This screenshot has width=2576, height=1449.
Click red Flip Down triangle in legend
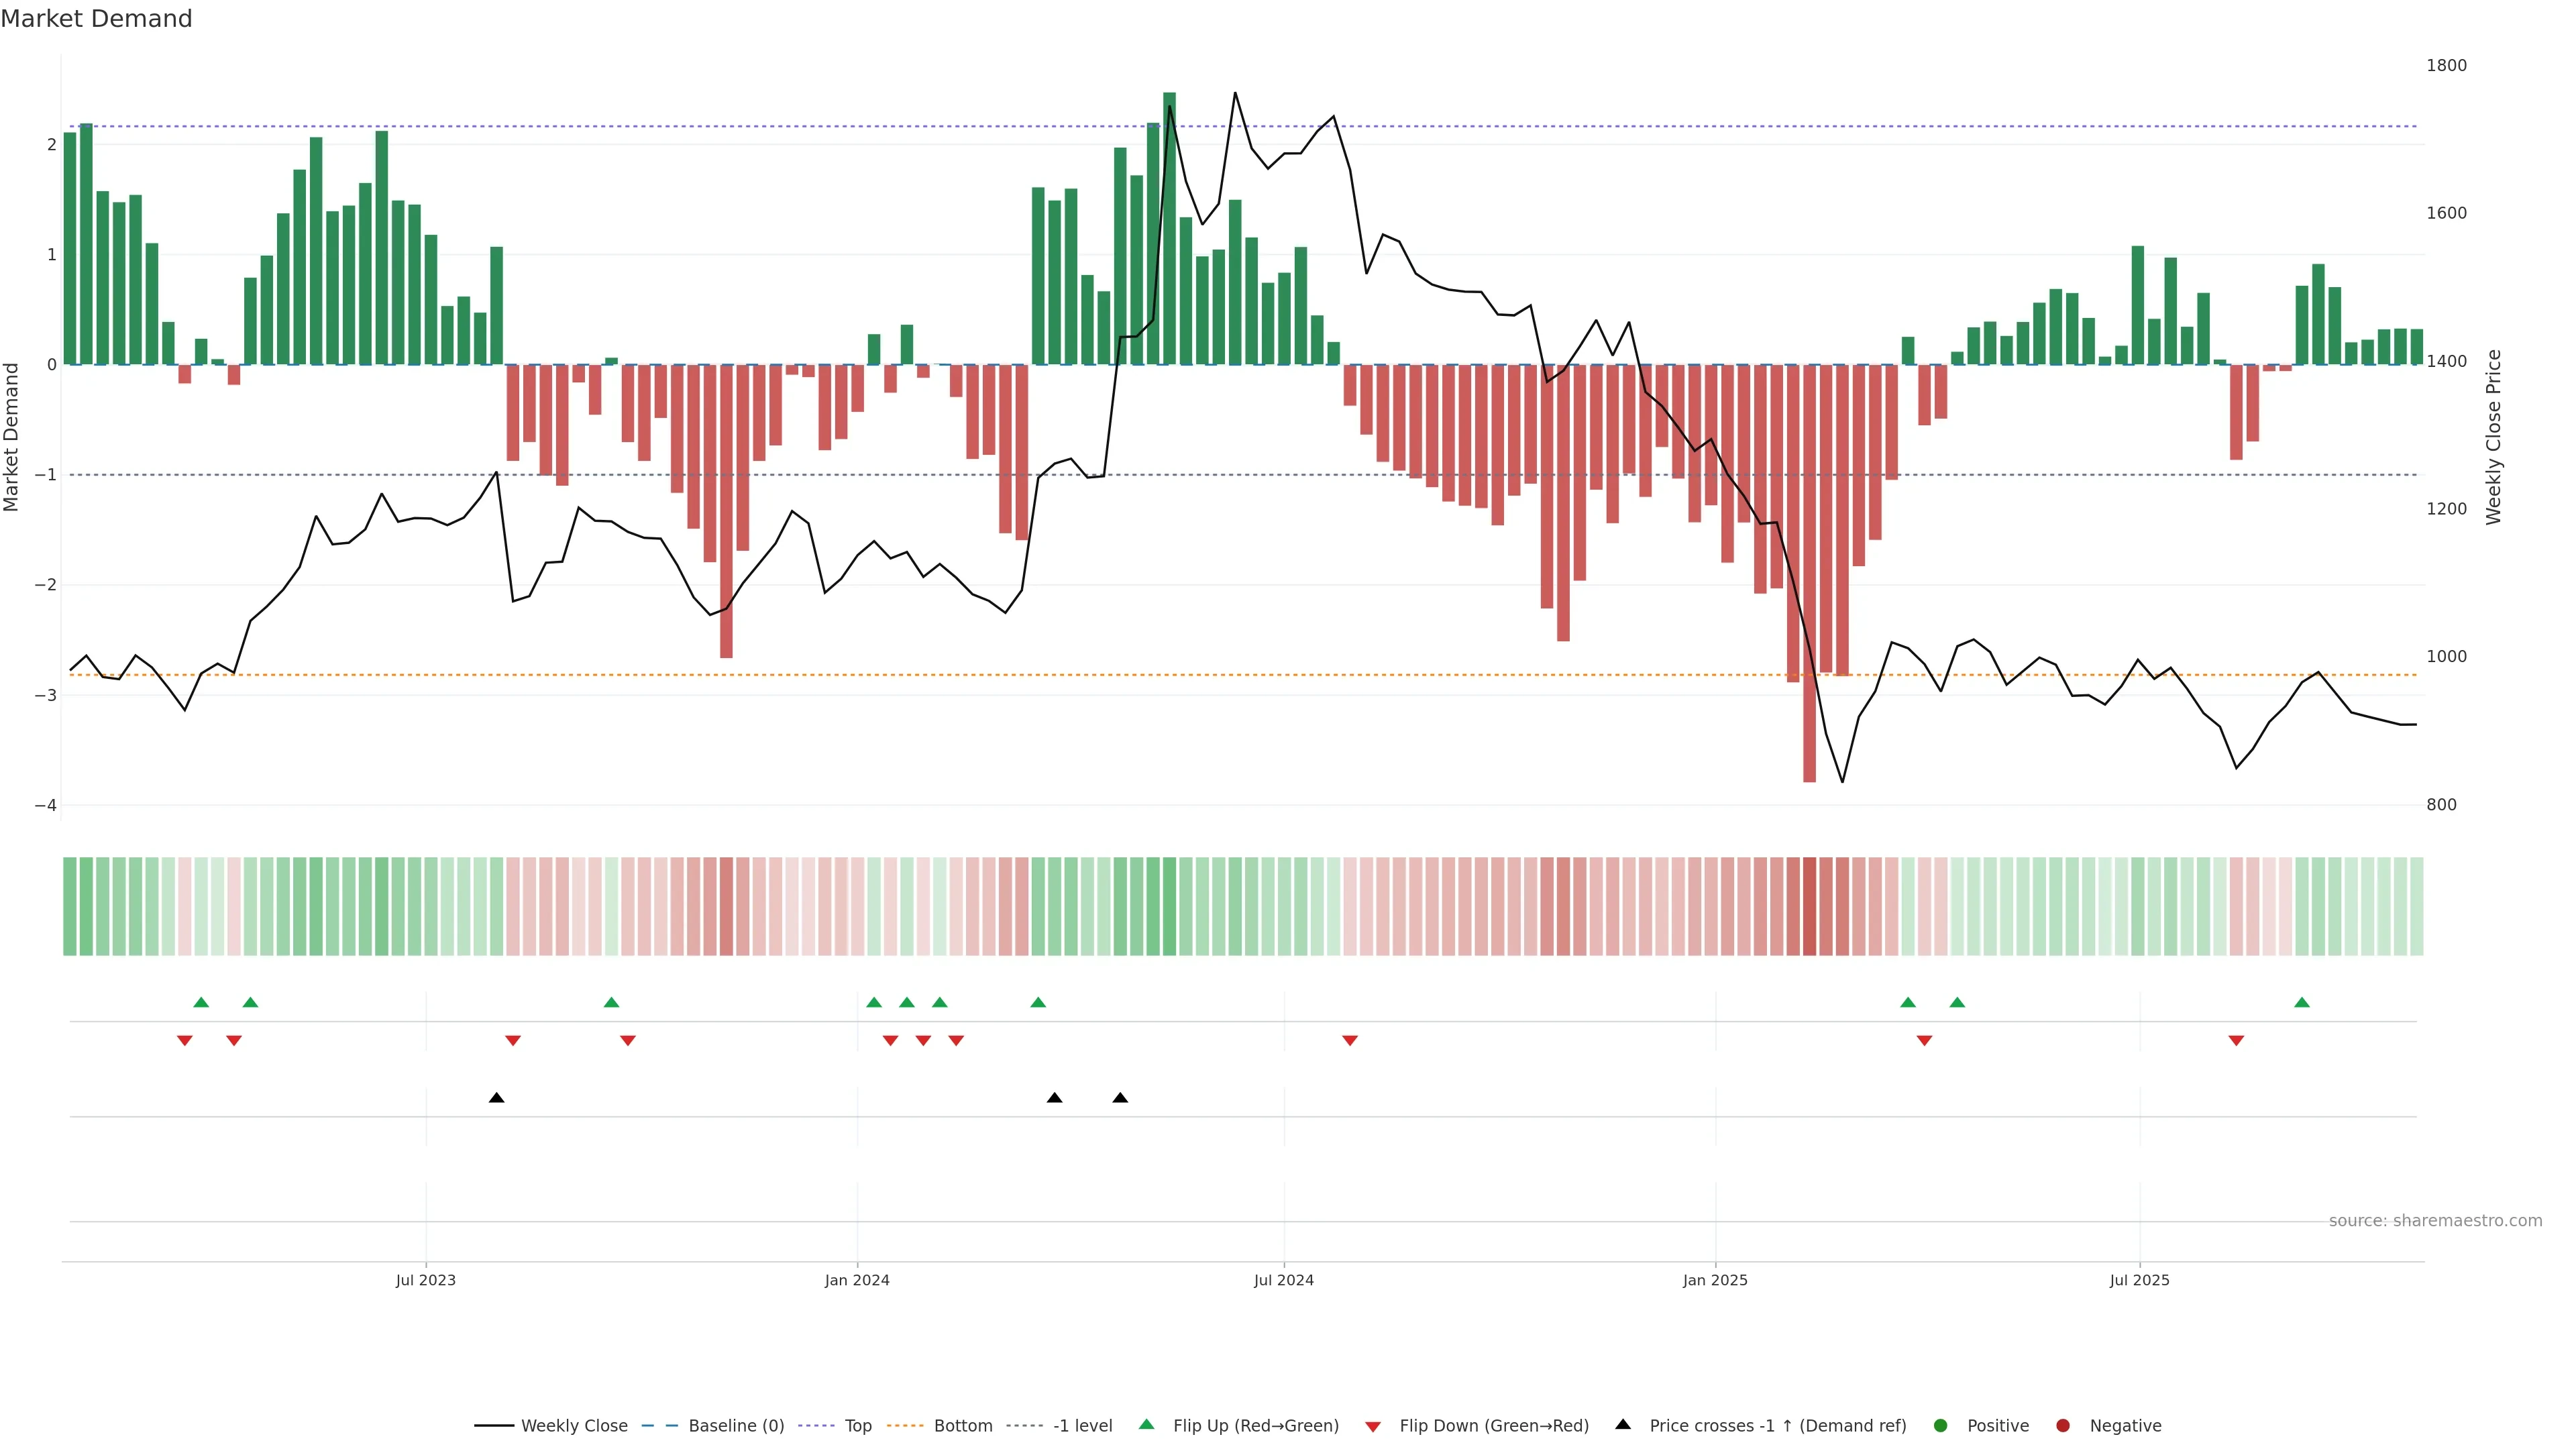point(1373,1427)
